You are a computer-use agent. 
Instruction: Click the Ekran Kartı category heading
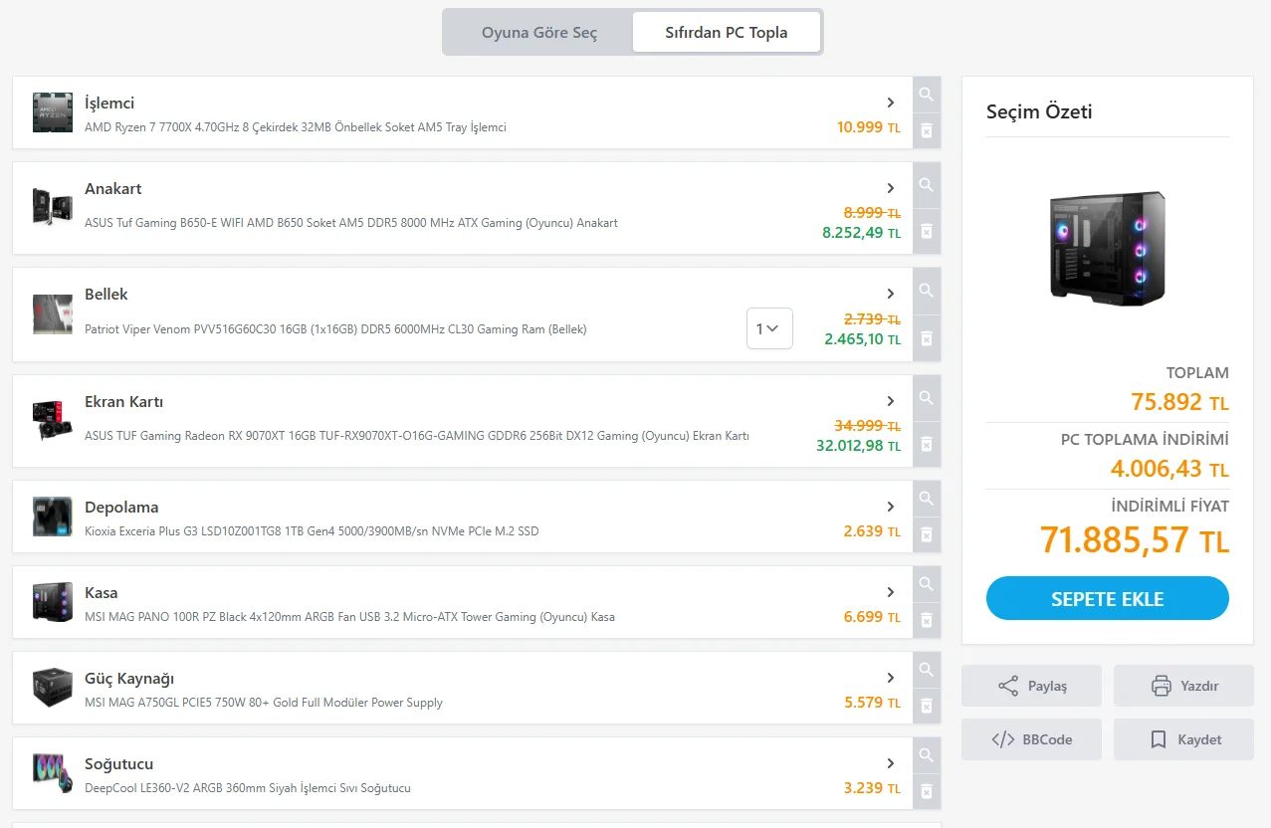point(124,402)
